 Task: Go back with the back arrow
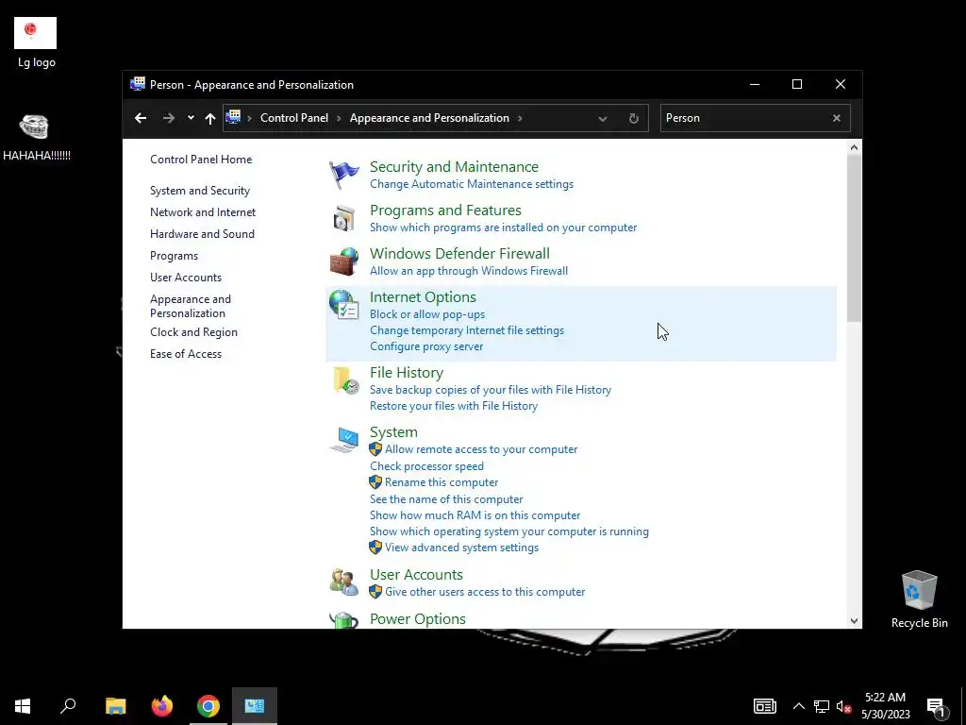pyautogui.click(x=141, y=118)
